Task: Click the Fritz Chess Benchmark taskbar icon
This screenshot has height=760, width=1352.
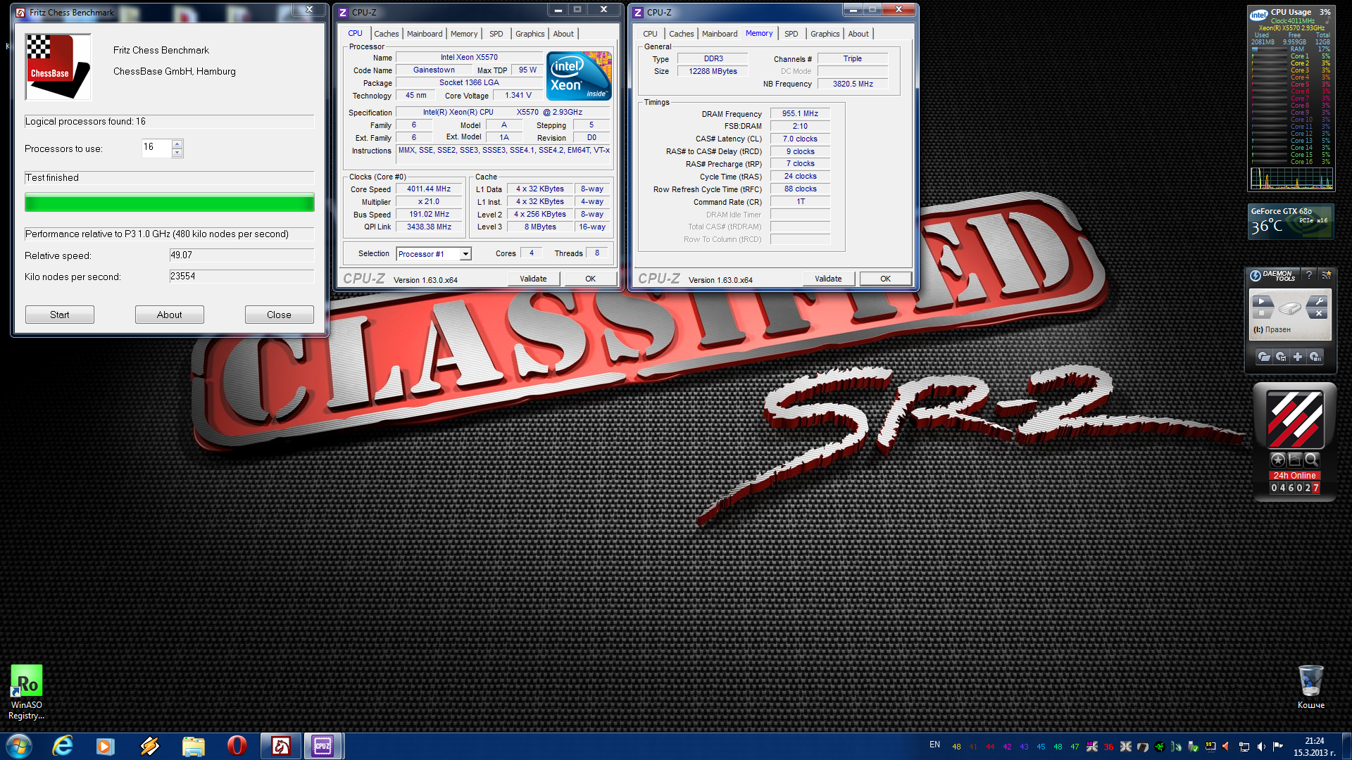Action: pos(281,746)
